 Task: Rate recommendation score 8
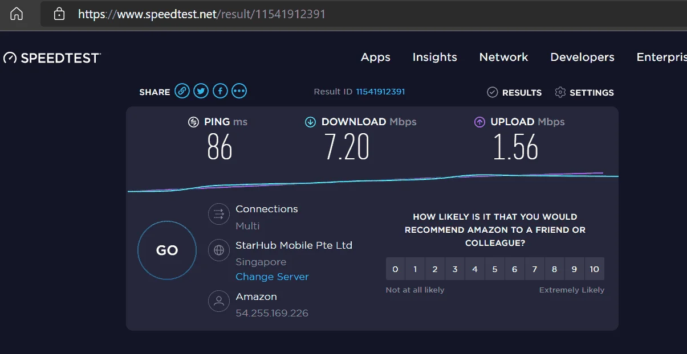[555, 269]
